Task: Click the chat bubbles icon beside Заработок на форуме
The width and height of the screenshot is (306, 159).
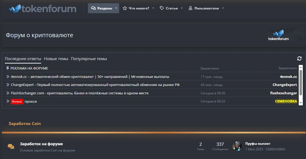Action: tap(11, 147)
